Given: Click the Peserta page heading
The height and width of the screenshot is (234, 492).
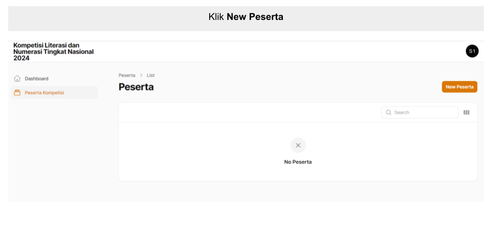Looking at the screenshot, I should (136, 87).
